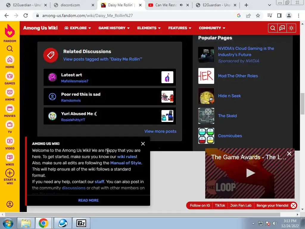Select the Related Discussions tag icon
The image size is (305, 229).
tap(51, 55)
